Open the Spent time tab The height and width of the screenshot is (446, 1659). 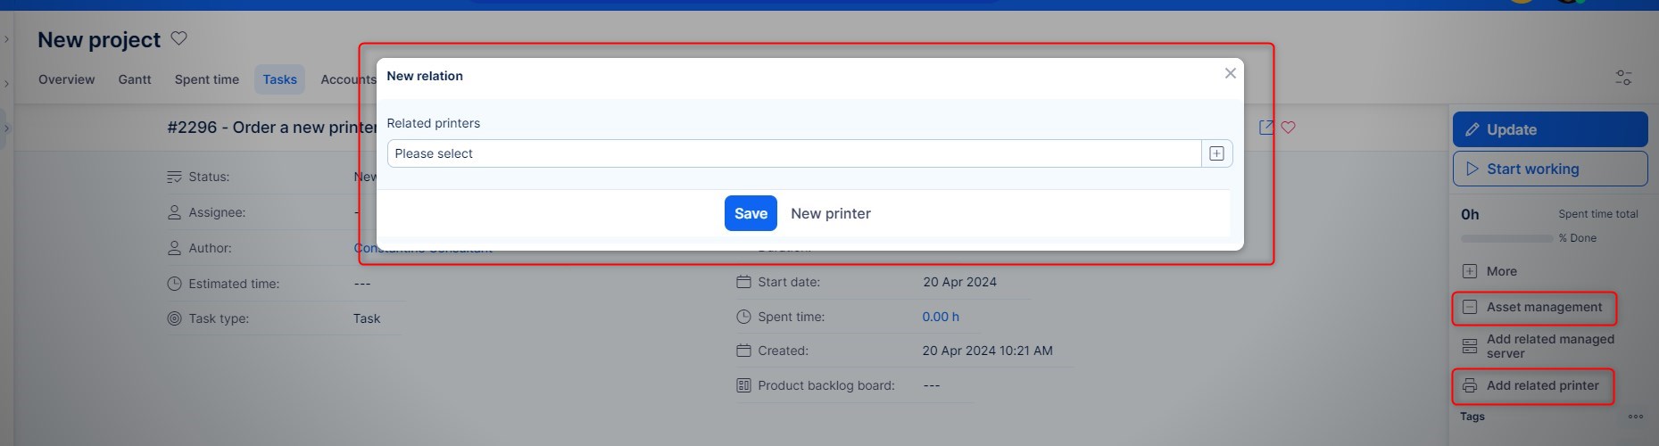tap(207, 79)
